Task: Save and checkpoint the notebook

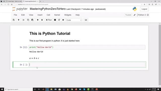Action: point(14,20)
